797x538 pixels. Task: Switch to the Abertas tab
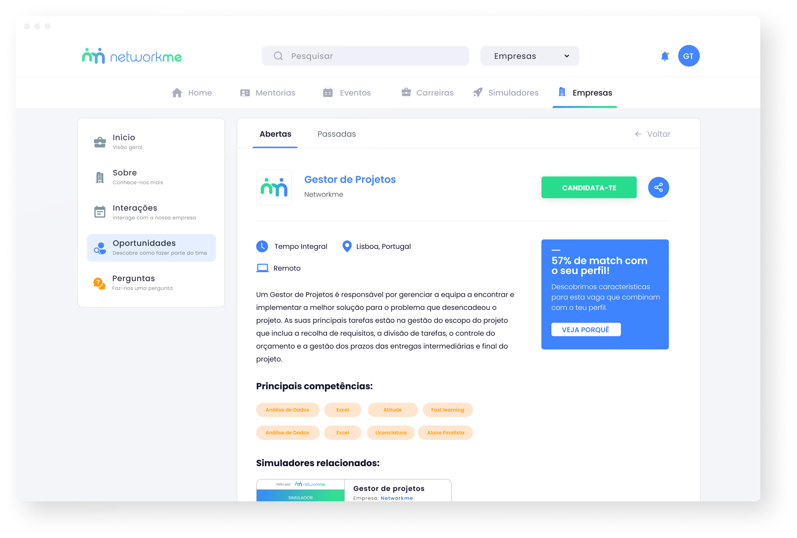tap(275, 134)
